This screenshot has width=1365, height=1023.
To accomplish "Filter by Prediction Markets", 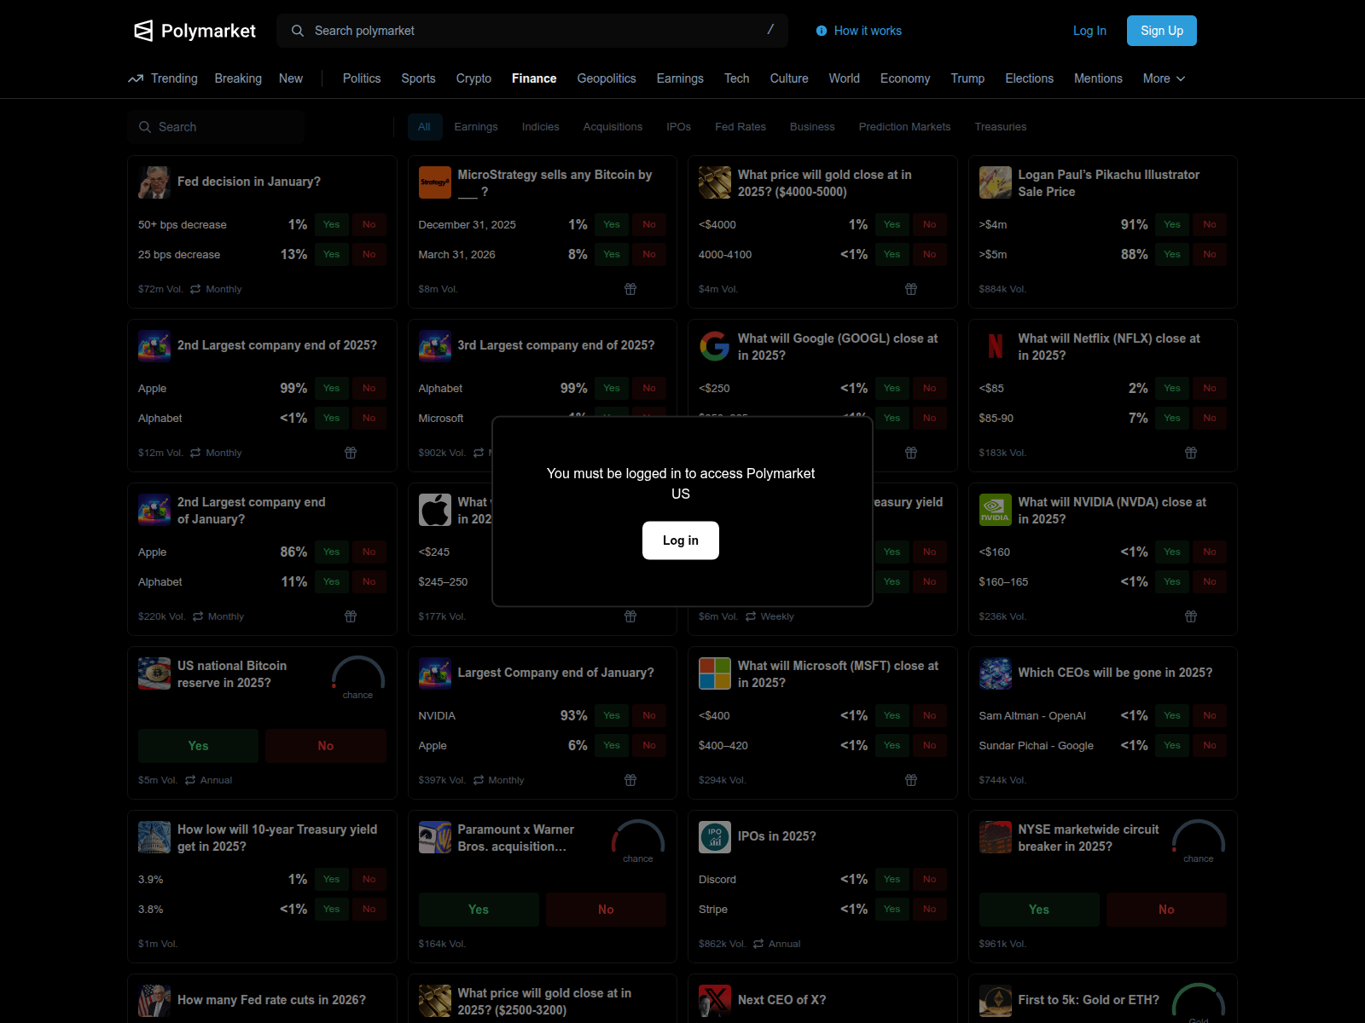I will coord(904,127).
